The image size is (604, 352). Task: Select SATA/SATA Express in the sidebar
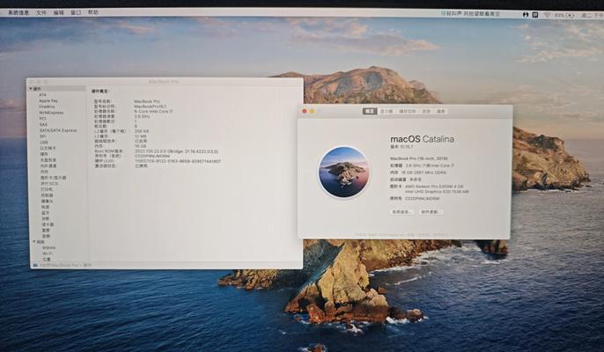(58, 130)
